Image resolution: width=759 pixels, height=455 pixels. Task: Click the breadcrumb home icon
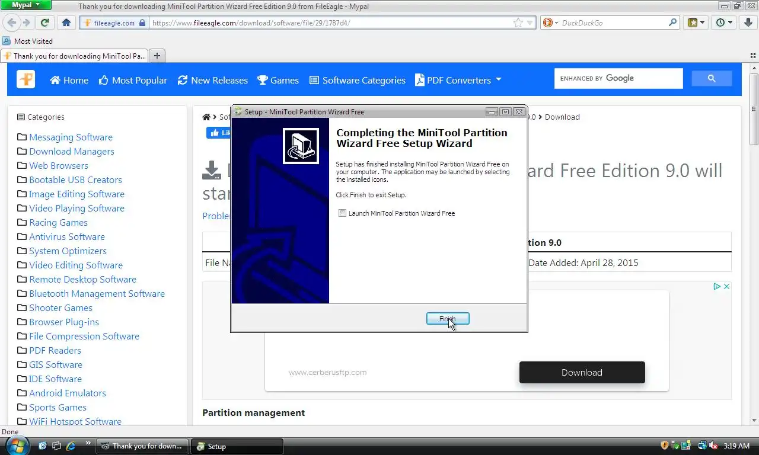(x=206, y=117)
